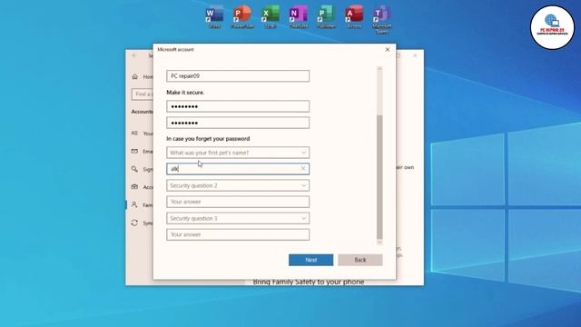Open the PowerPoint desktop shortcut
This screenshot has height=327, width=581.
click(242, 17)
